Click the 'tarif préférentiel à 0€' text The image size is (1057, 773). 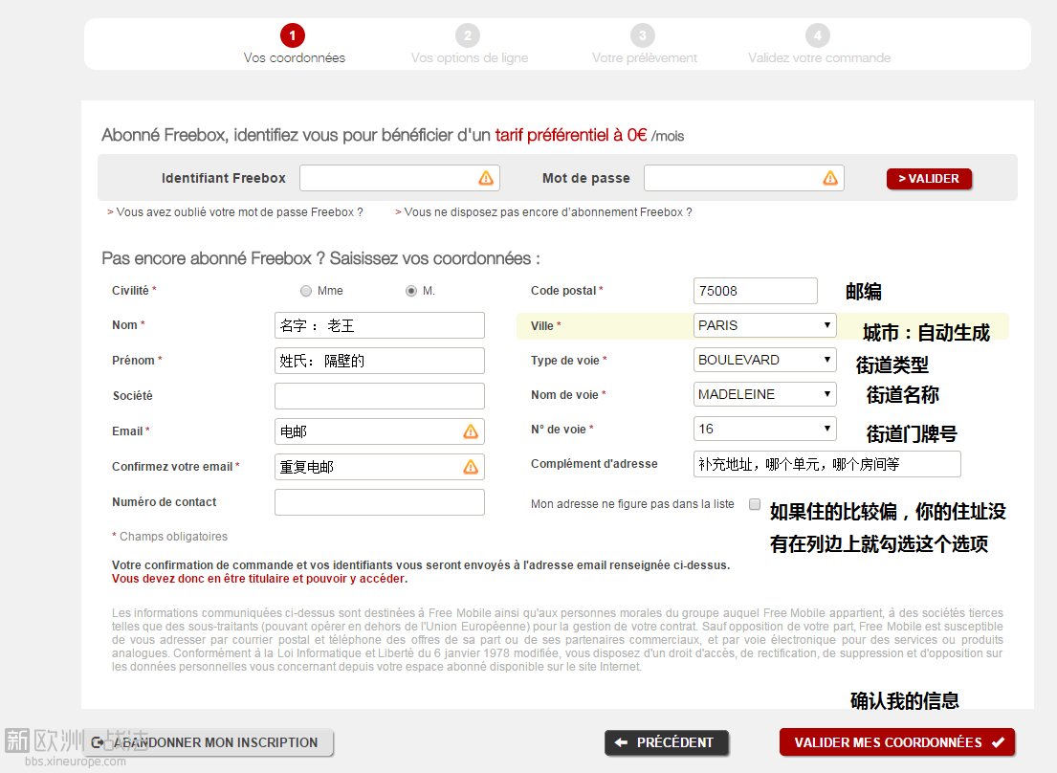[571, 135]
